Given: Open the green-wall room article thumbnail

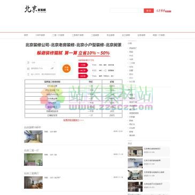Looking at the screenshot, I should [33, 160].
